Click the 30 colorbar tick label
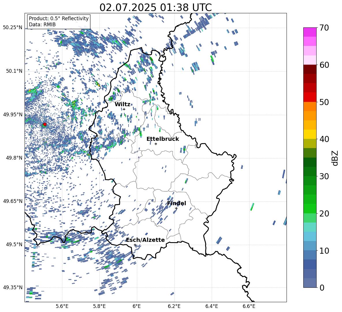The height and width of the screenshot is (312, 342). pos(324,176)
